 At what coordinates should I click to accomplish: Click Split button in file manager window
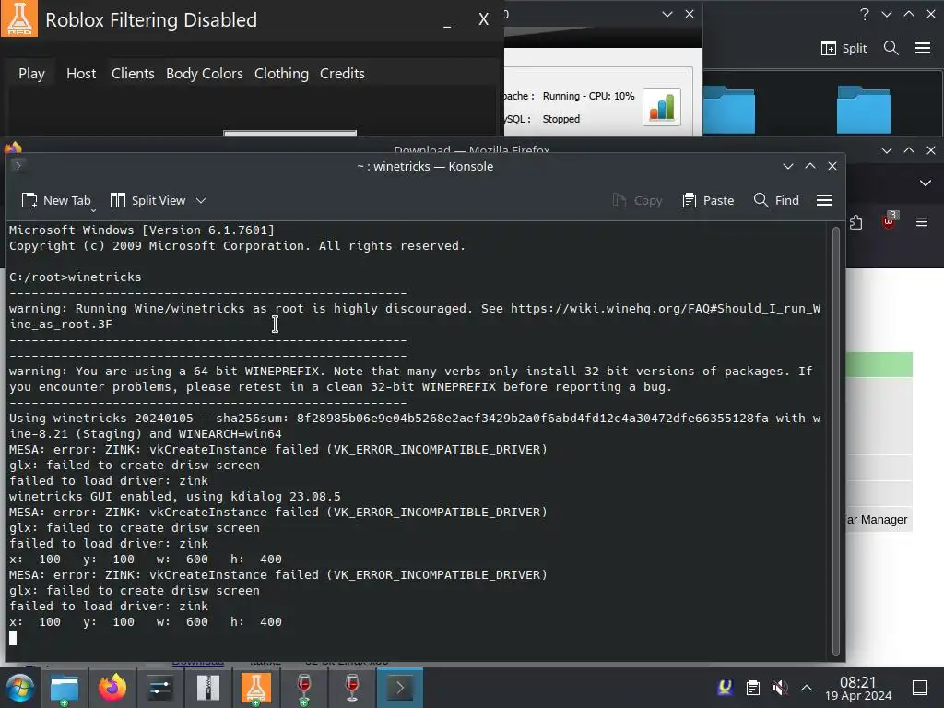click(x=844, y=48)
